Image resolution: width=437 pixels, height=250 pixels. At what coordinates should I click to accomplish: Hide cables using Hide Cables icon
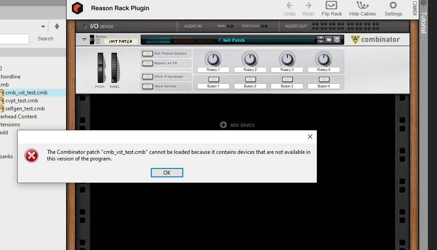pyautogui.click(x=362, y=5)
